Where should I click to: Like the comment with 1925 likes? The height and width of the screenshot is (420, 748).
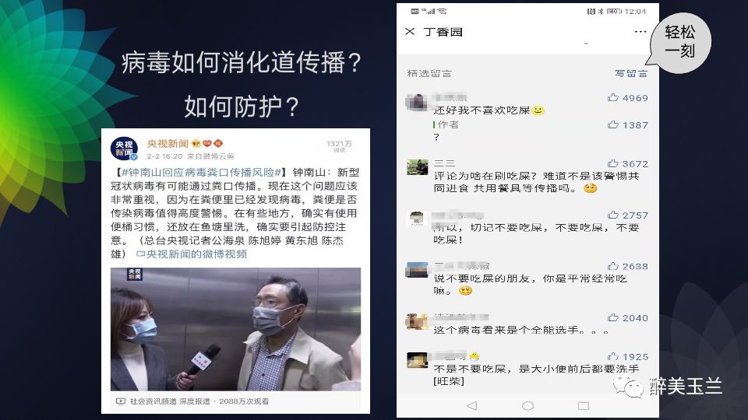[613, 356]
